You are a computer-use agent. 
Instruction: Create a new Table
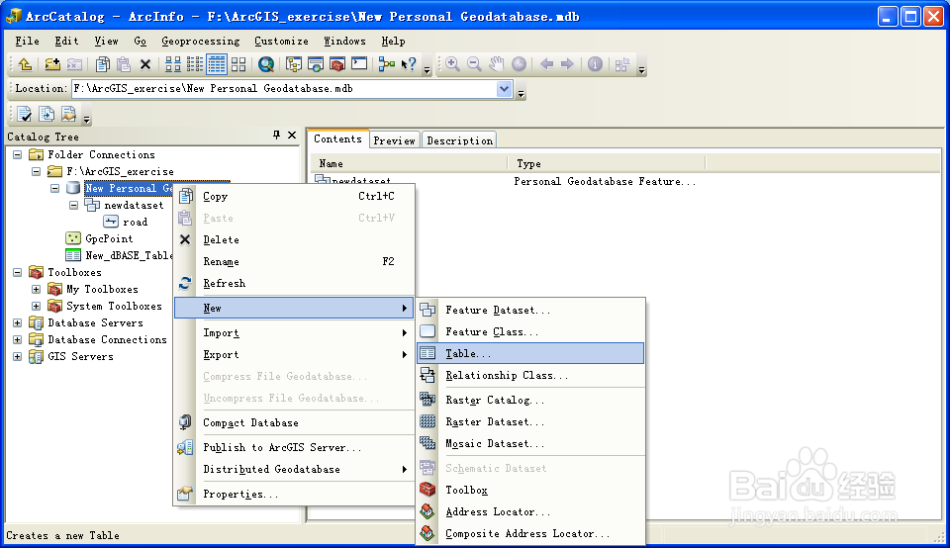(530, 353)
